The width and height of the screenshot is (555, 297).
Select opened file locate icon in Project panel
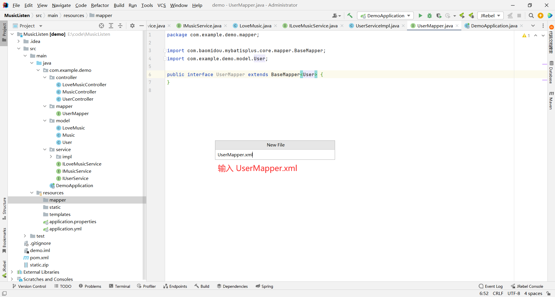pos(101,26)
